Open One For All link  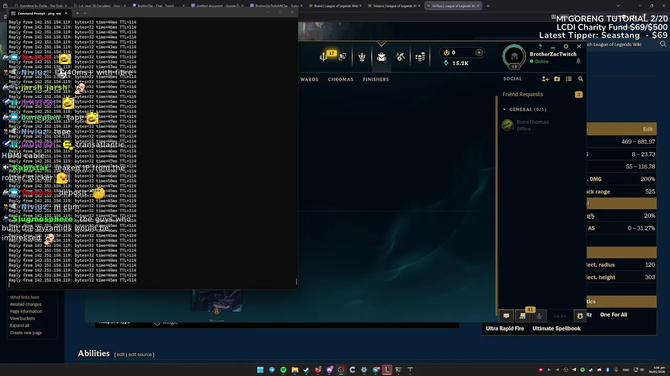coord(613,315)
